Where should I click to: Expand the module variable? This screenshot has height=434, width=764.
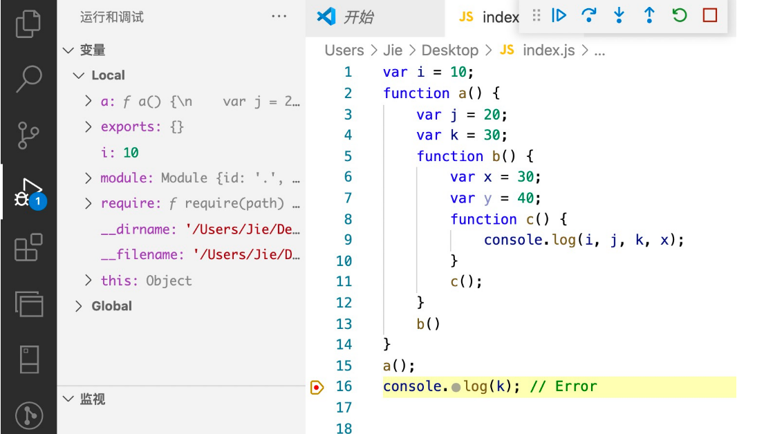(88, 178)
